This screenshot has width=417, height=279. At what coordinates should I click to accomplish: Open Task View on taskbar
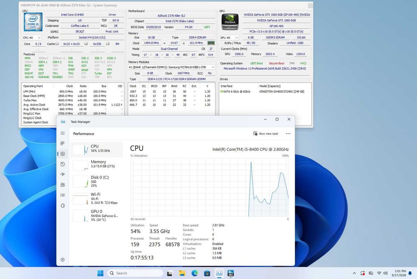pos(169,273)
